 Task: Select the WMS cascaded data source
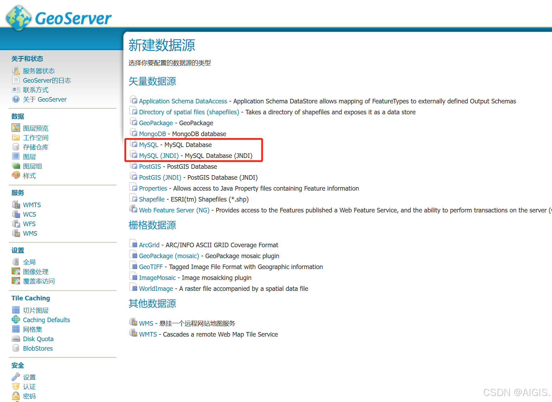[146, 324]
